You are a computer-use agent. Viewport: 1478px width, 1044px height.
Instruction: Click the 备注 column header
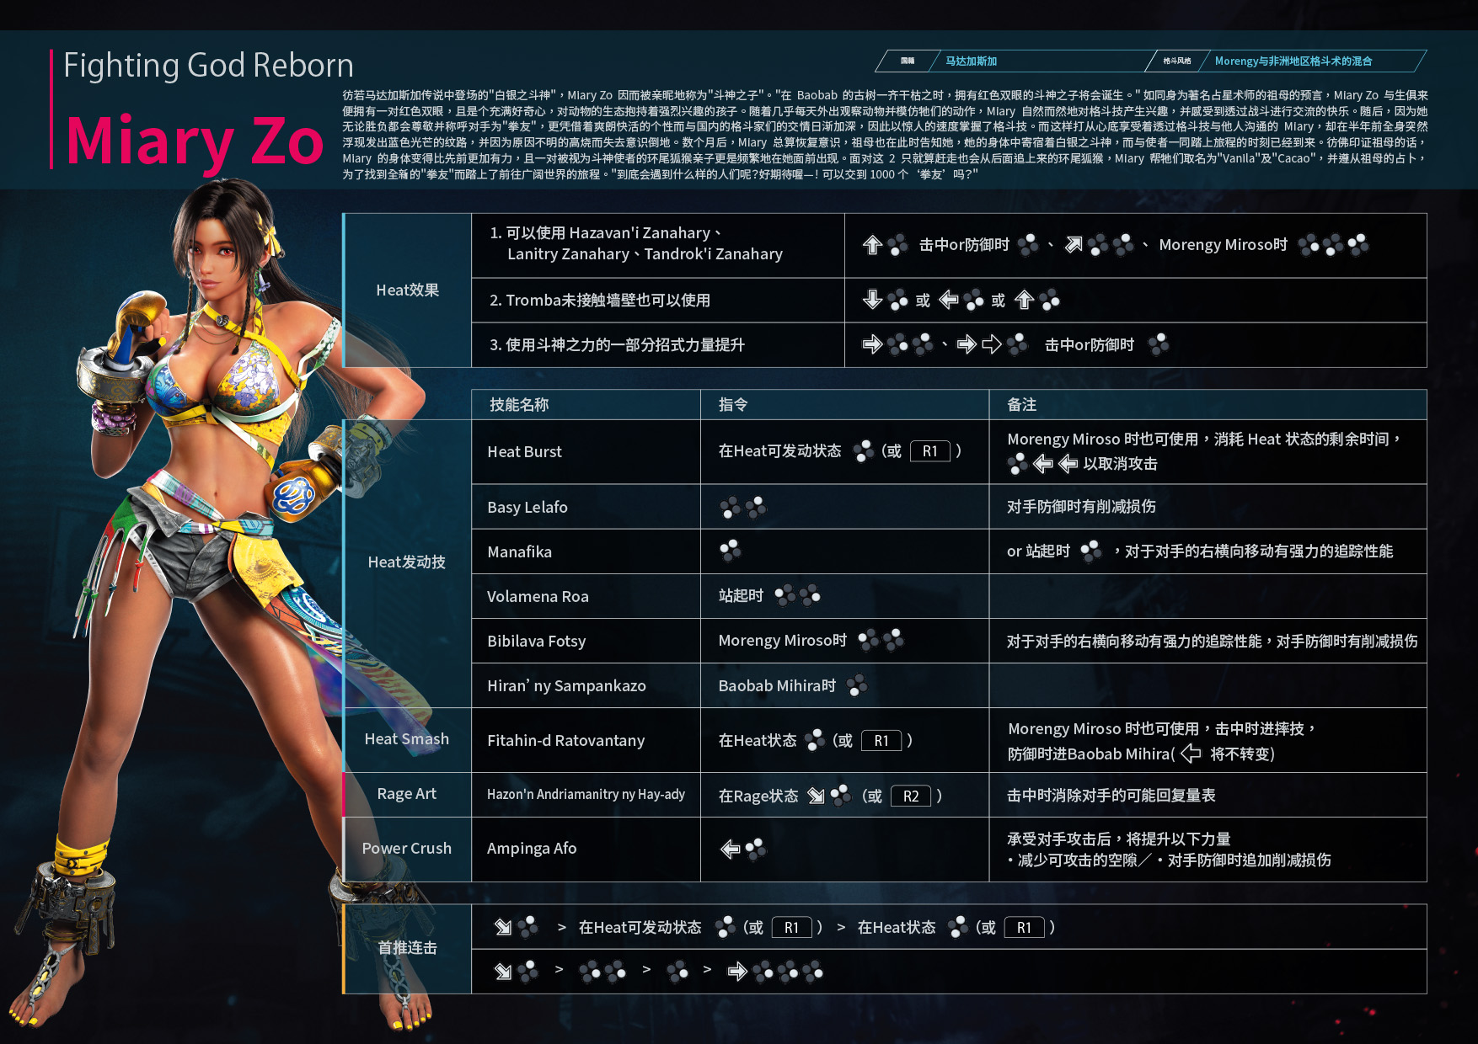click(x=1021, y=405)
